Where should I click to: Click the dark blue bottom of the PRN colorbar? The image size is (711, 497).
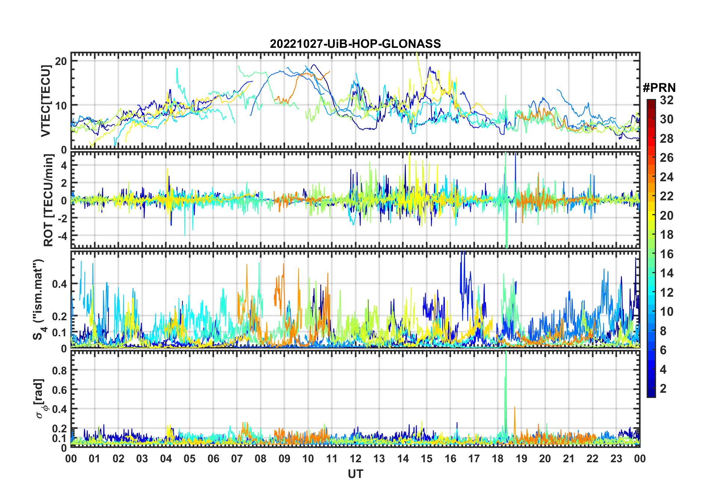651,393
